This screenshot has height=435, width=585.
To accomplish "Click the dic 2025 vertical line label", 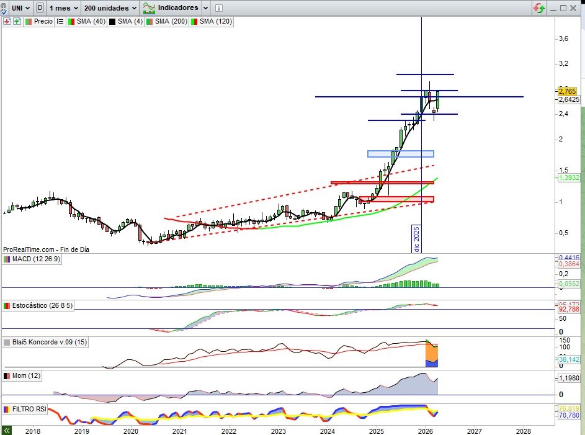I will click(416, 239).
